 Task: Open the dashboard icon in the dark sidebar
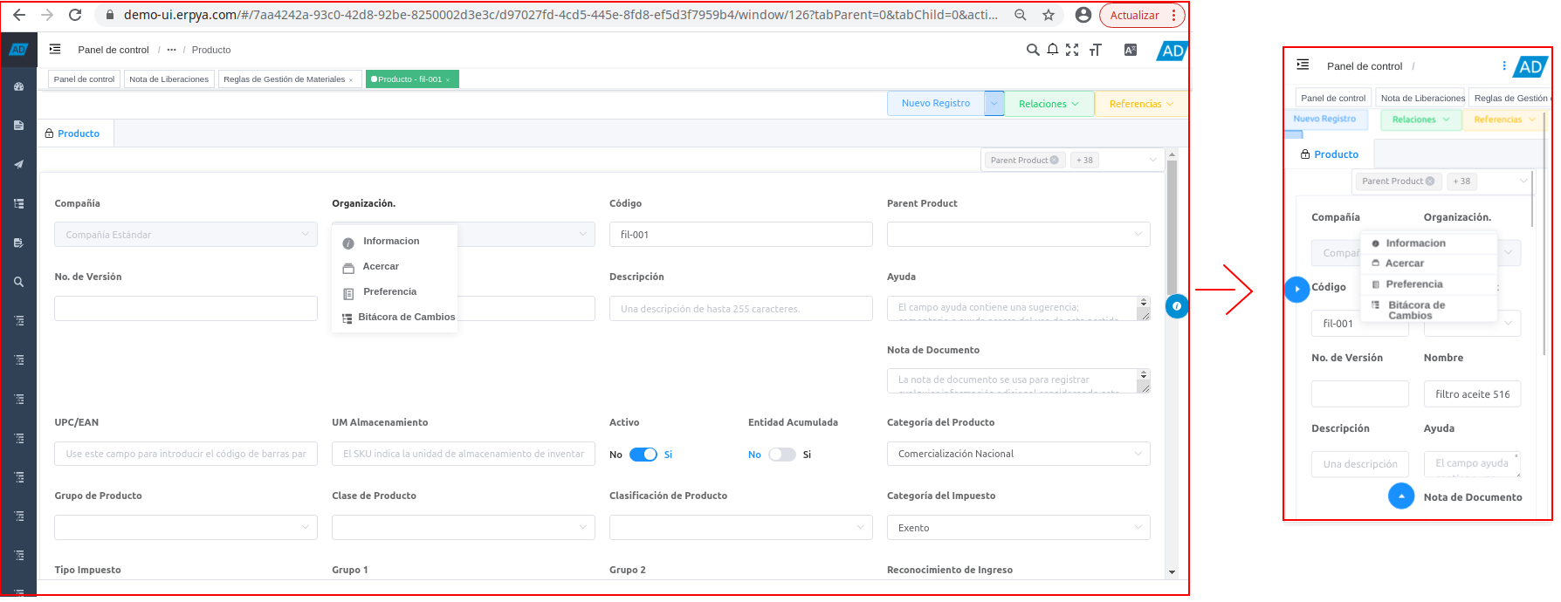pos(18,87)
